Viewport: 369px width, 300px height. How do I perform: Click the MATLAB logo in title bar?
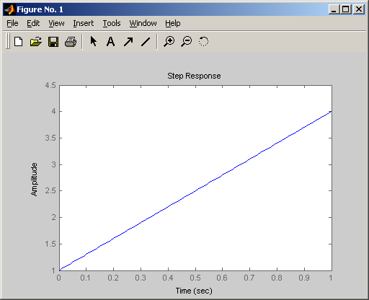click(x=10, y=9)
